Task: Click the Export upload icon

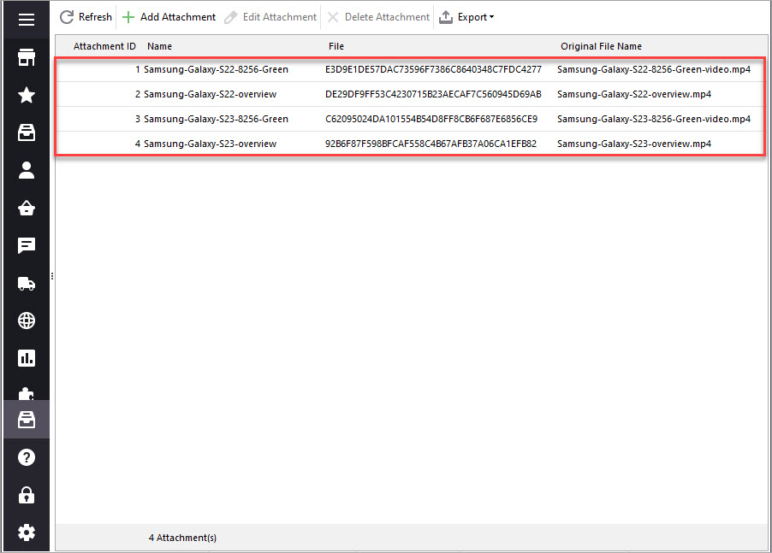Action: (446, 17)
